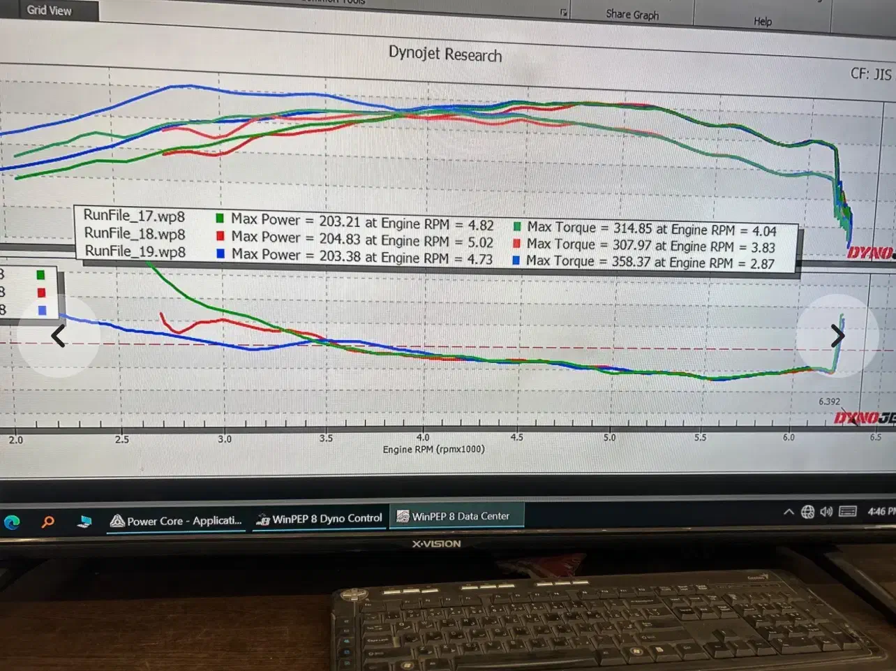Image resolution: width=896 pixels, height=671 pixels.
Task: Click red swatch beside Max Torque 307.97
Action: pos(516,243)
